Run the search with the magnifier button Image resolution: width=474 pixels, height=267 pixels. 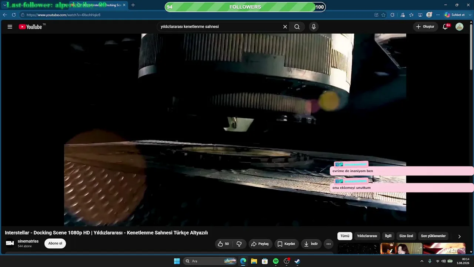[x=297, y=27]
